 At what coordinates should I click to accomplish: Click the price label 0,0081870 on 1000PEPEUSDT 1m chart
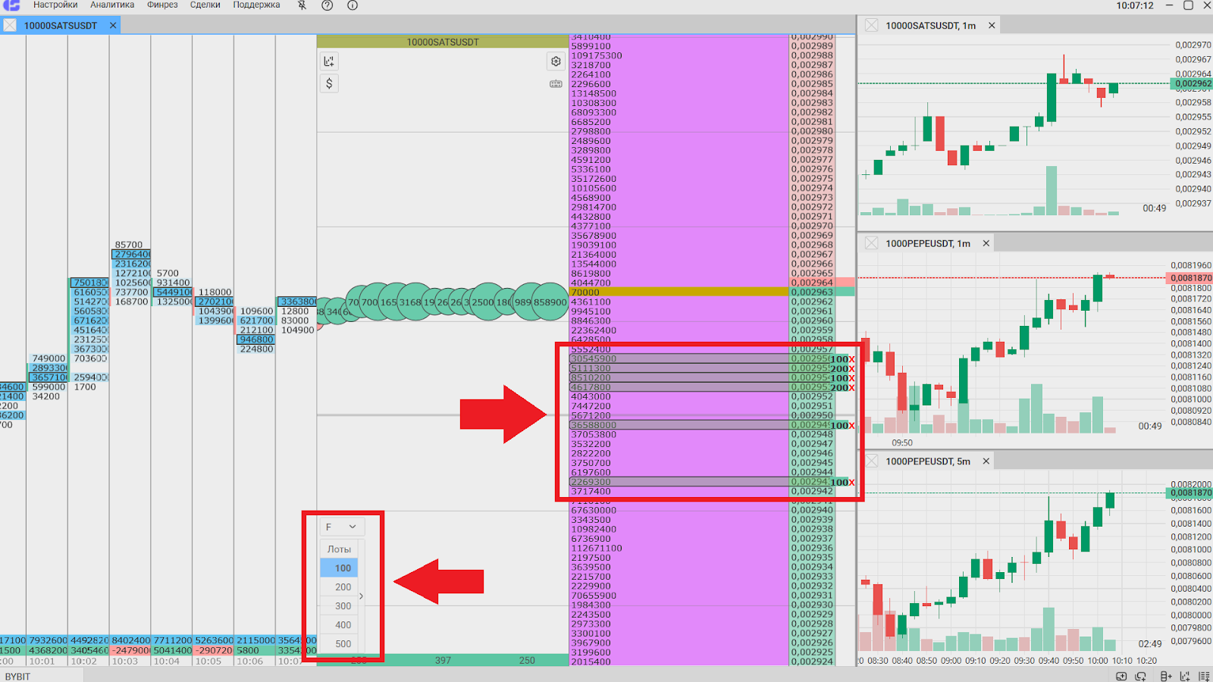point(1190,278)
